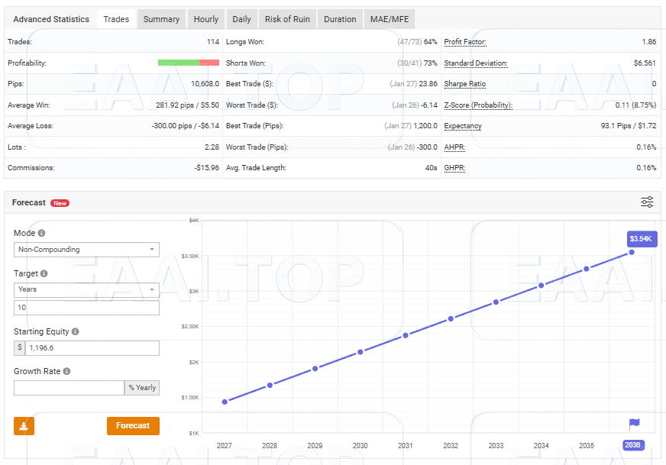Click the $3.54K endpoint marker on chart
The image size is (666, 465).
(x=642, y=239)
